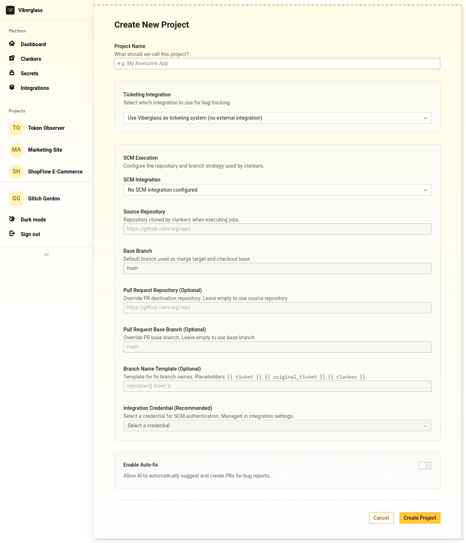This screenshot has width=466, height=543.
Task: Click the Viberglass logo icon
Action: (x=10, y=10)
